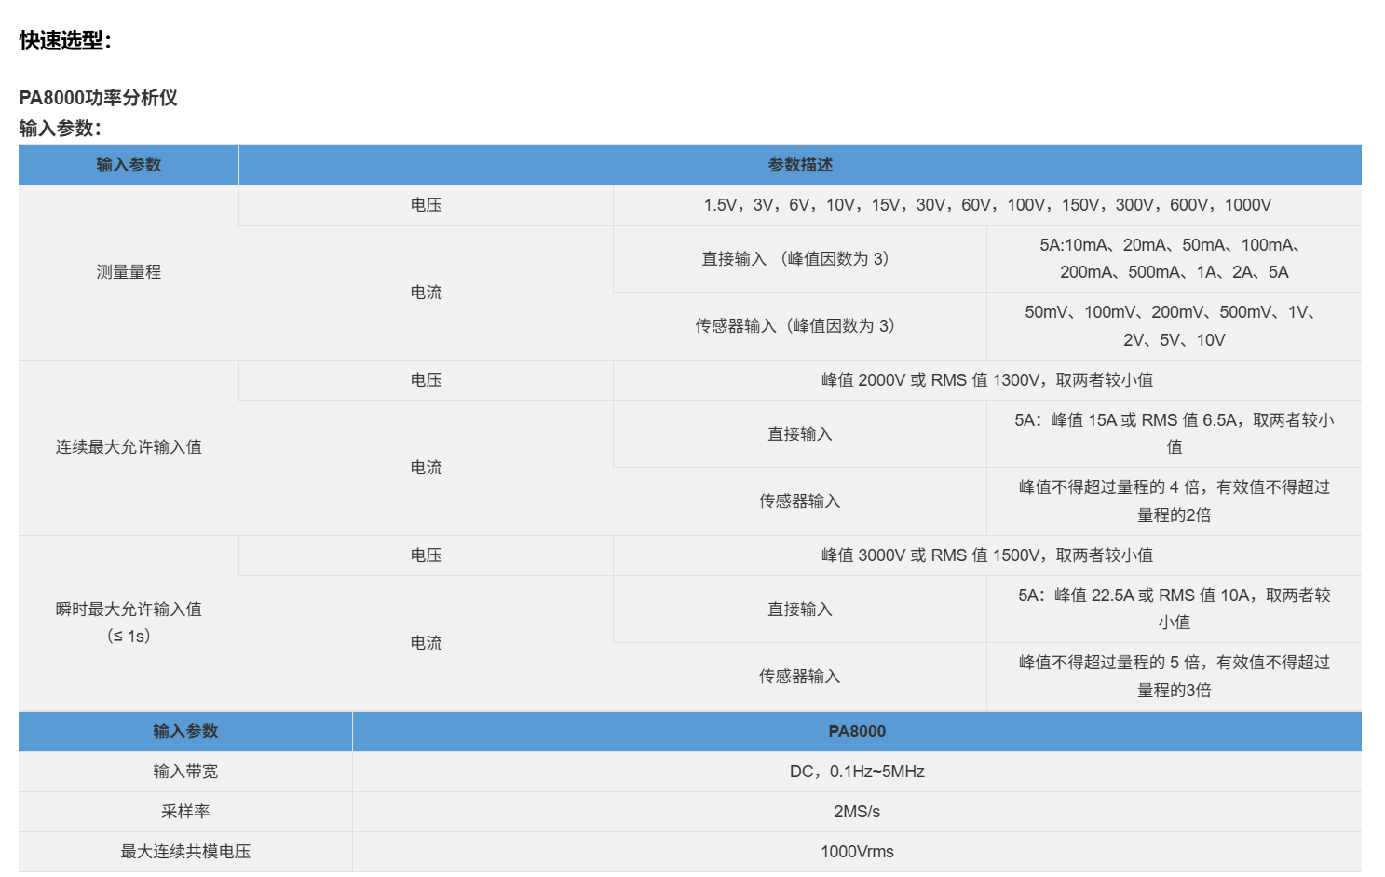Click the 'DC, 0.1Hz~5MHz' value cell

click(x=857, y=772)
